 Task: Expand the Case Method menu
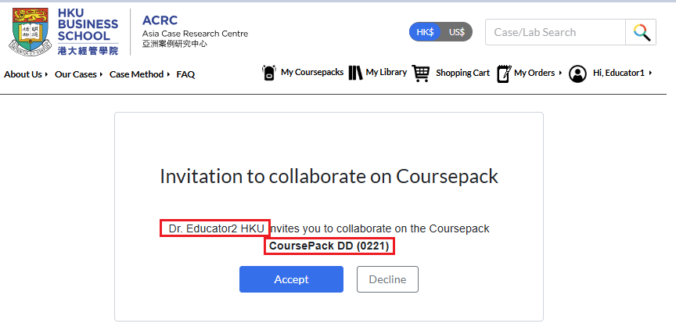pyautogui.click(x=140, y=74)
